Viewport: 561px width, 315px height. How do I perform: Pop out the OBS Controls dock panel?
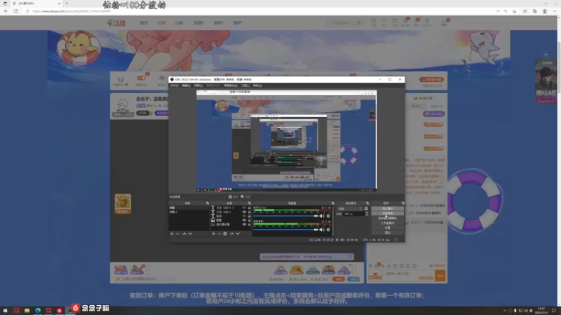pos(403,203)
